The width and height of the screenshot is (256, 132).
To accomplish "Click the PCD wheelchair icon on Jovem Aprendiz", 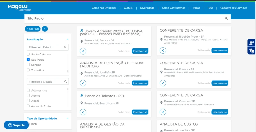I will pyautogui.click(x=82, y=31).
